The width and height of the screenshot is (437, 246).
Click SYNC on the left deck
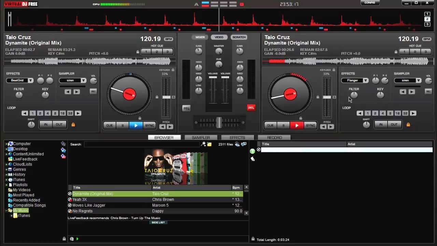[150, 125]
